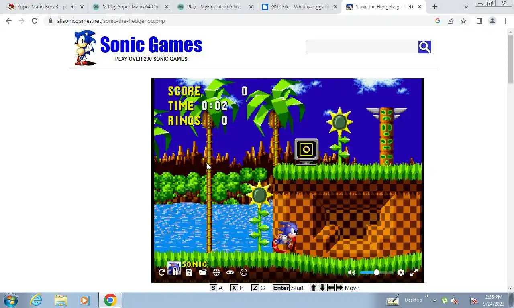
Task: Toggle the Chrome side panel
Action: tap(479, 21)
